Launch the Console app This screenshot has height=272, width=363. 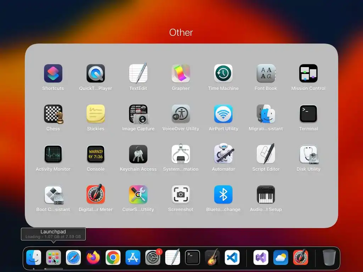pos(96,154)
